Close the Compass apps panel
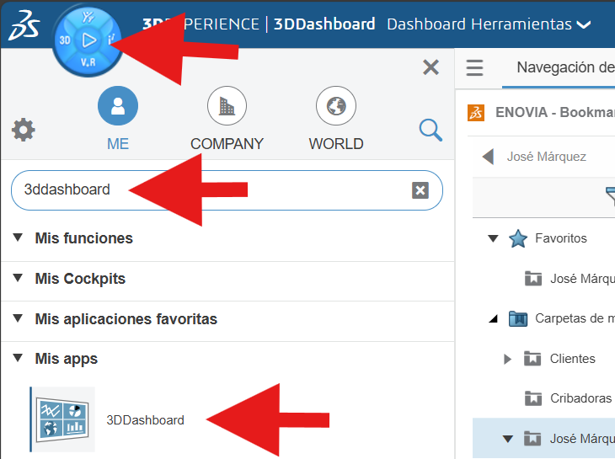This screenshot has width=615, height=459. pyautogui.click(x=430, y=67)
